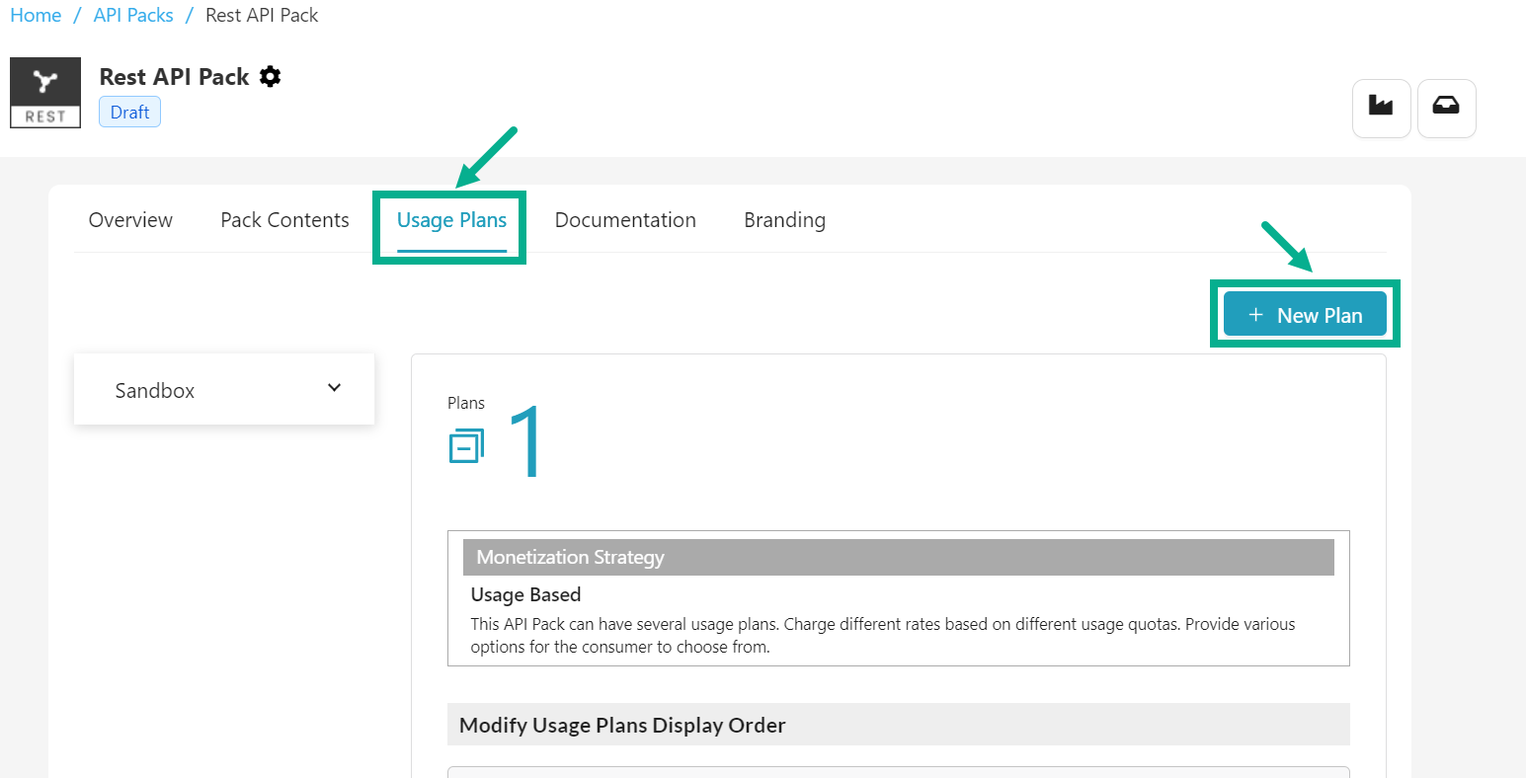The width and height of the screenshot is (1526, 778).
Task: Click the REST pack logo image
Action: coord(45,93)
